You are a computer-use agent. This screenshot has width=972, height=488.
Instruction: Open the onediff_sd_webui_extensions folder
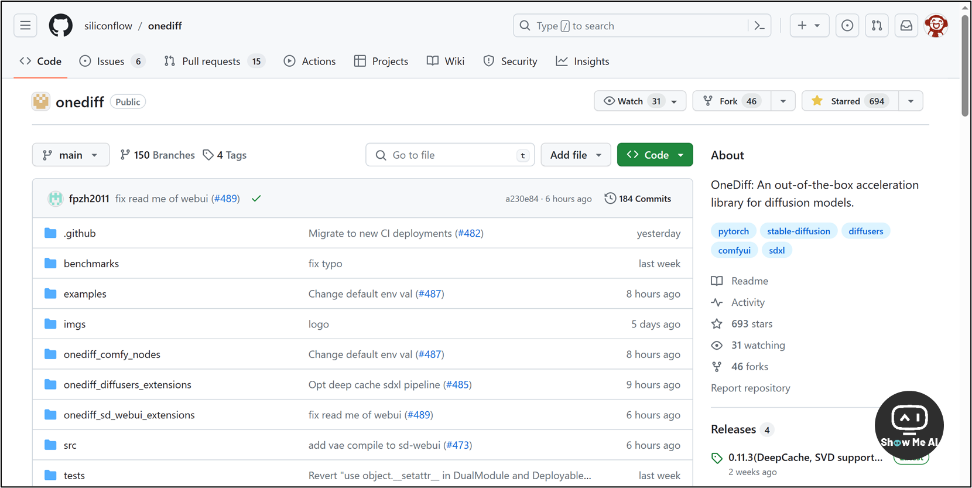tap(129, 415)
